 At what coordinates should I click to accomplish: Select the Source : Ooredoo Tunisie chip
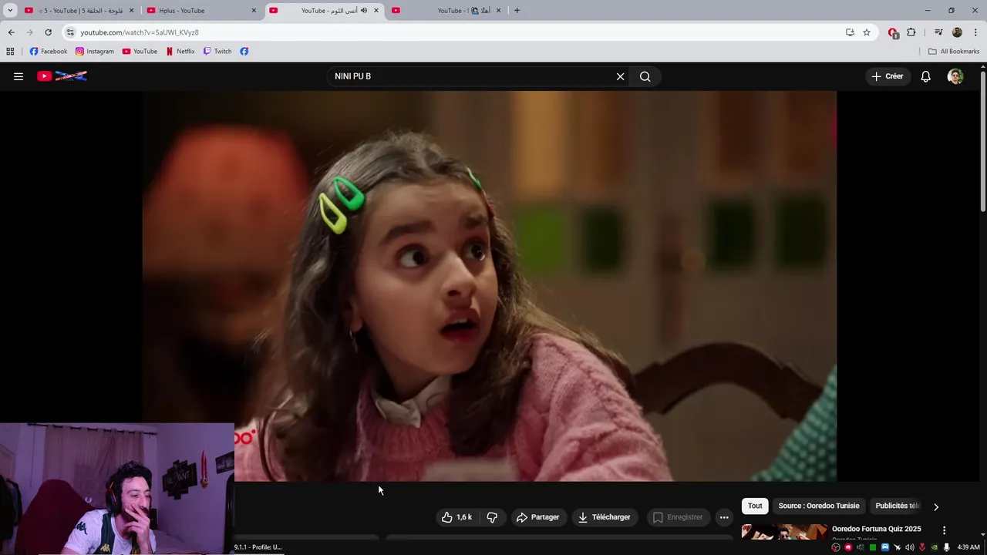[819, 506]
